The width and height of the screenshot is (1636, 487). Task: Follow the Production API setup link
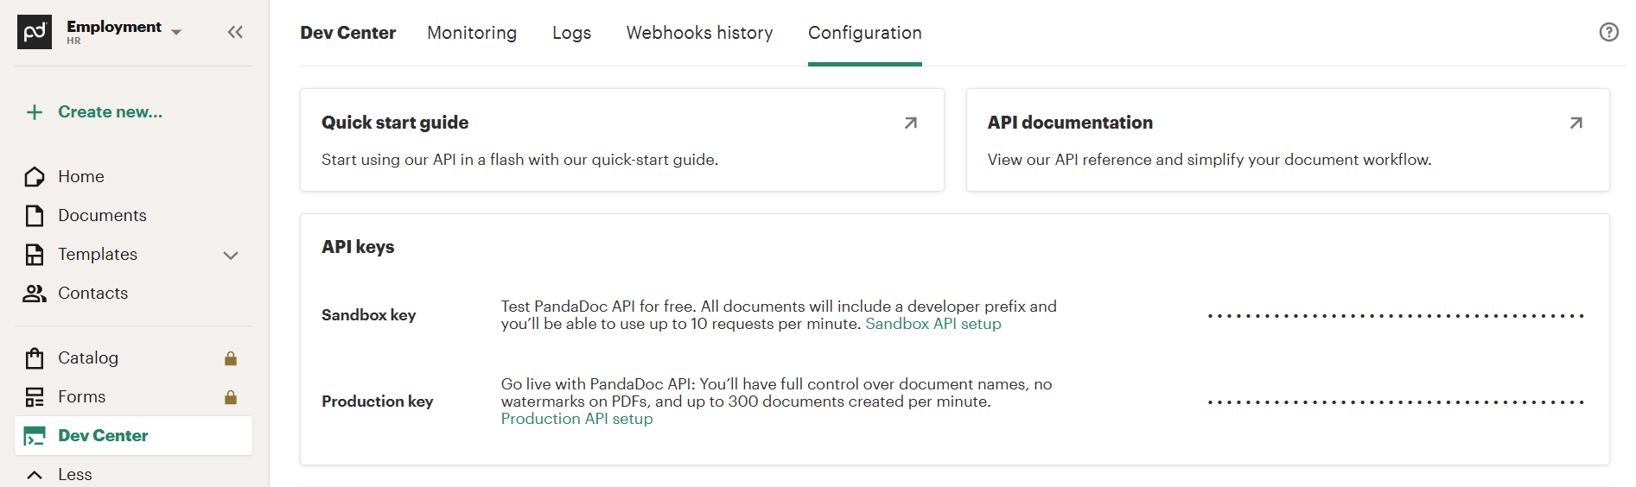coord(577,419)
